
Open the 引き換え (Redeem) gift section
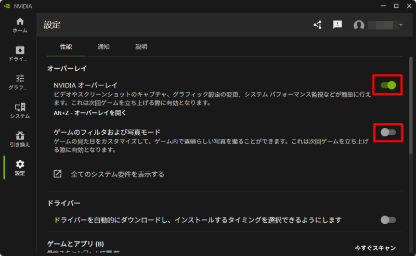pos(20,139)
